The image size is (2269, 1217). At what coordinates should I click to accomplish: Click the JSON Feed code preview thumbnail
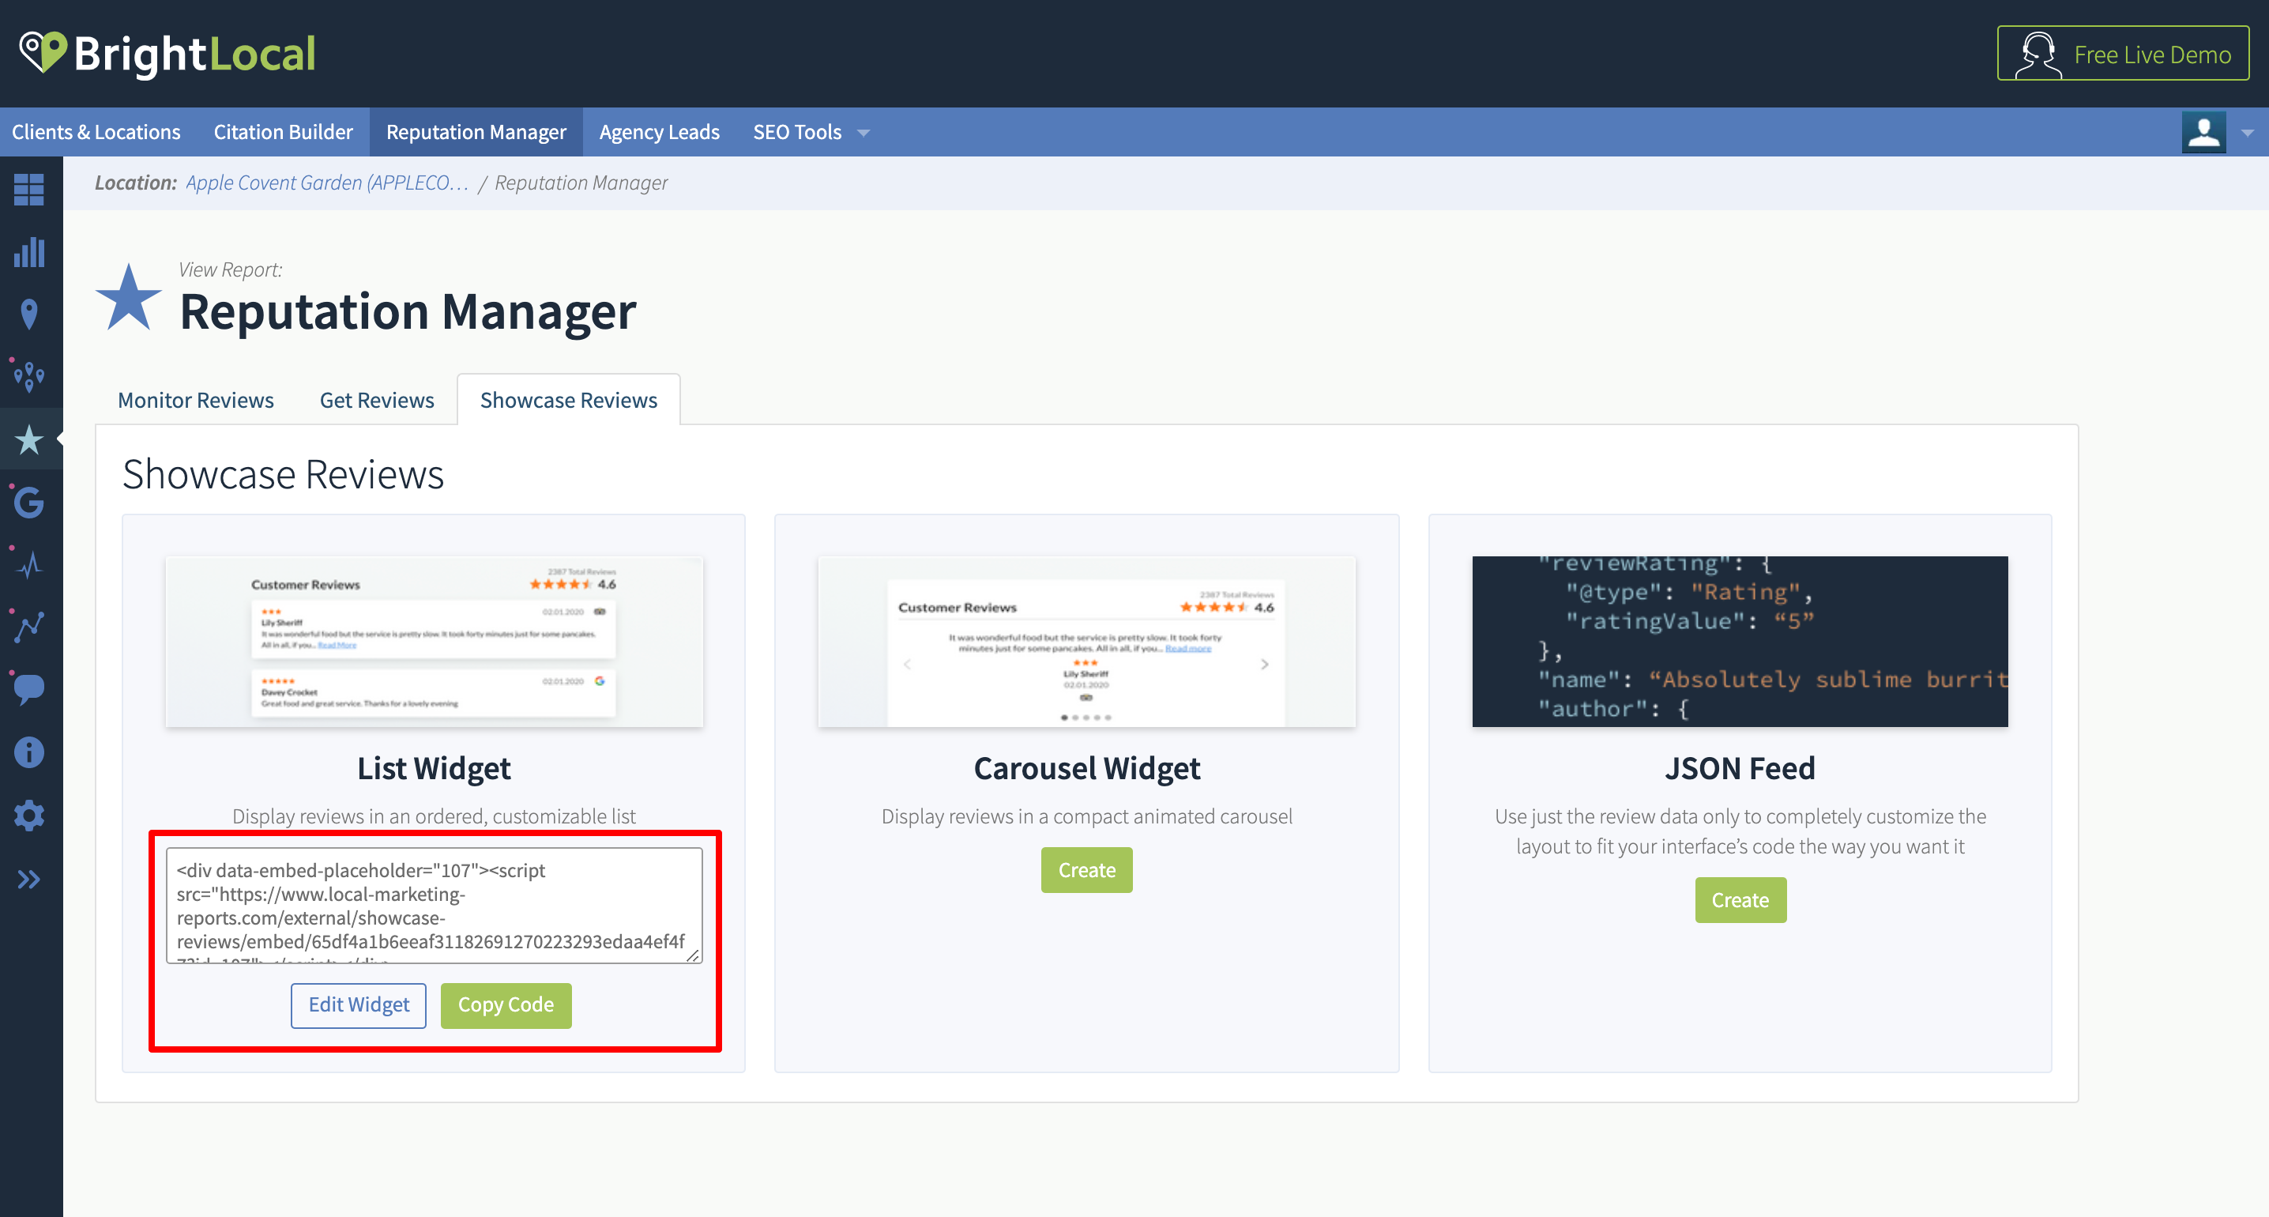pyautogui.click(x=1740, y=642)
